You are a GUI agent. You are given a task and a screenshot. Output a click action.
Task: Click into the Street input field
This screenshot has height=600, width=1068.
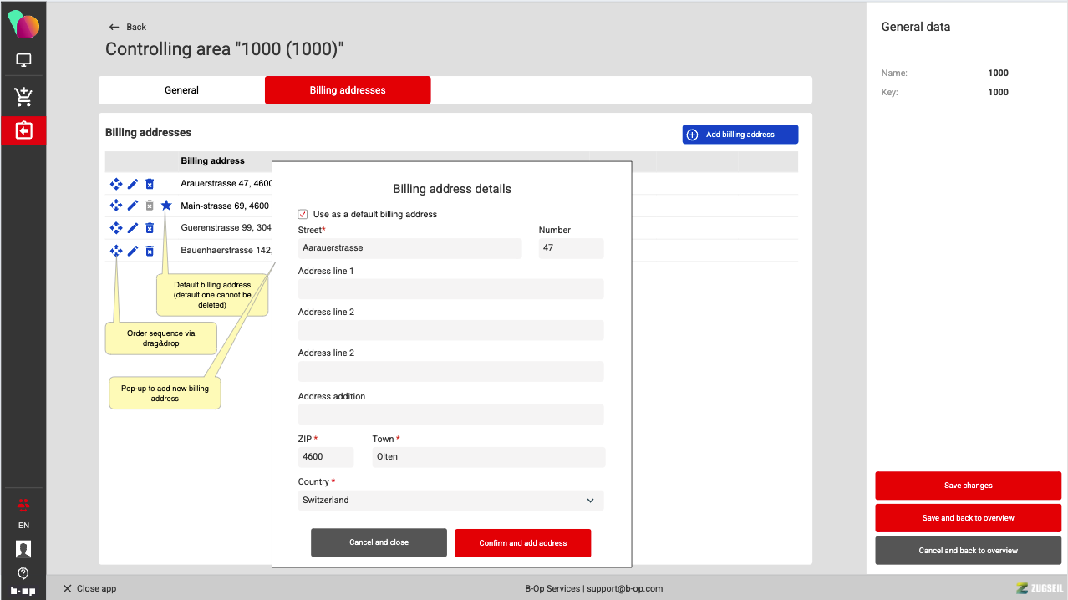click(409, 248)
